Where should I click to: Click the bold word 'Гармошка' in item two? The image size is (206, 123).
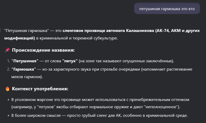click(24, 69)
